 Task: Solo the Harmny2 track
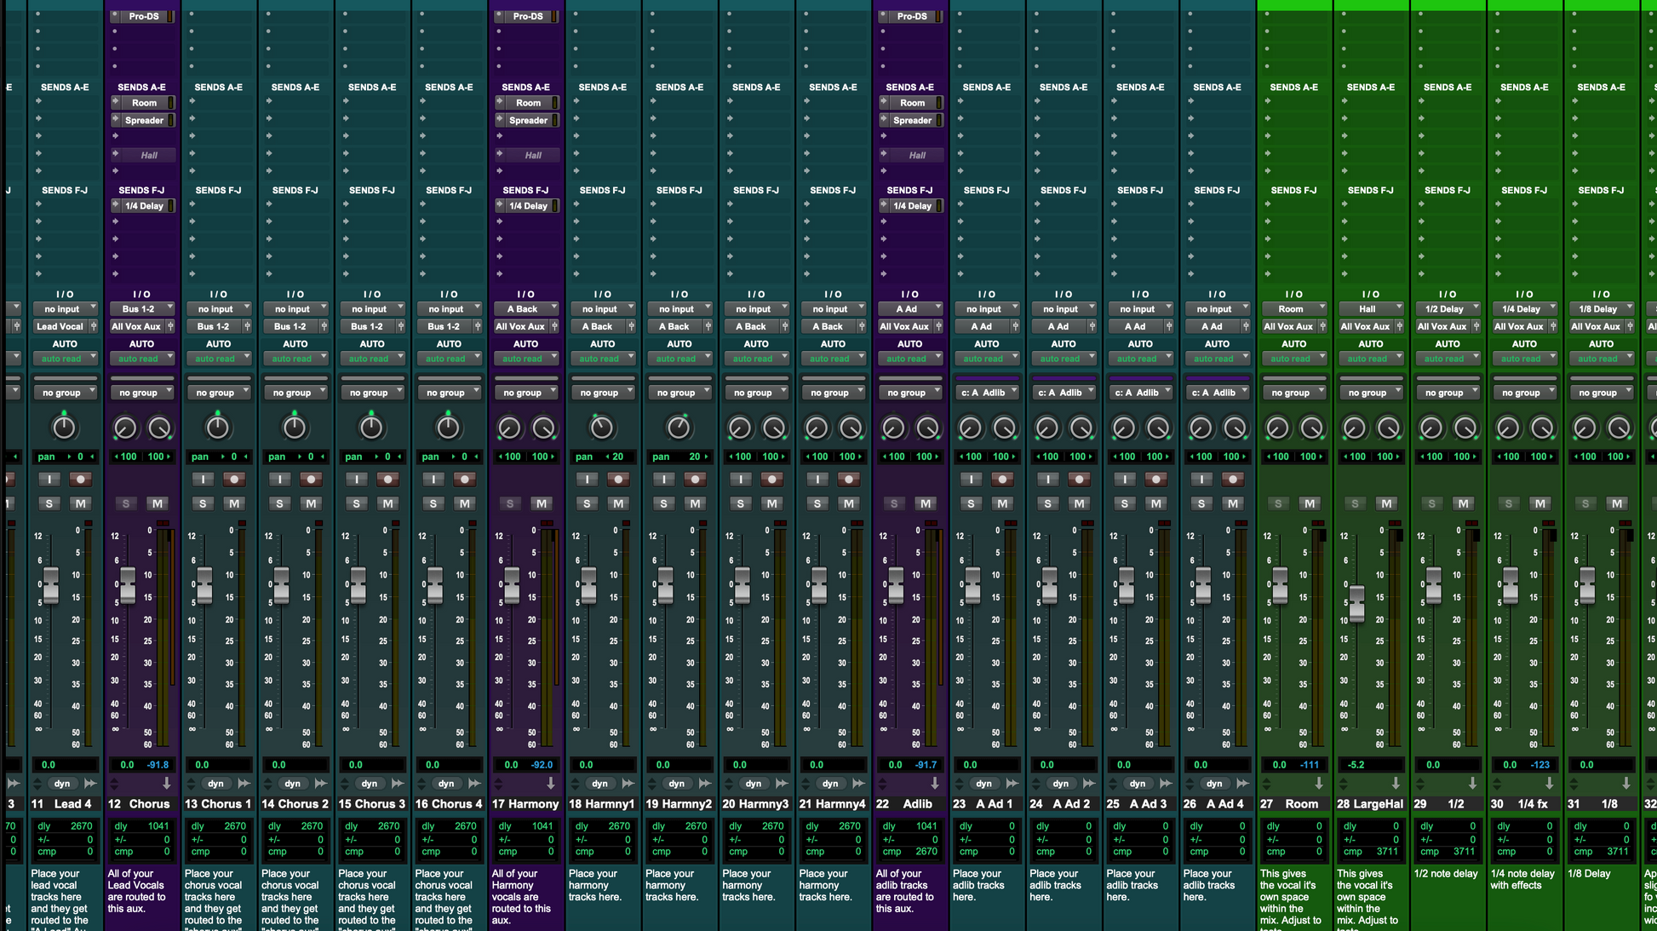[x=663, y=503]
